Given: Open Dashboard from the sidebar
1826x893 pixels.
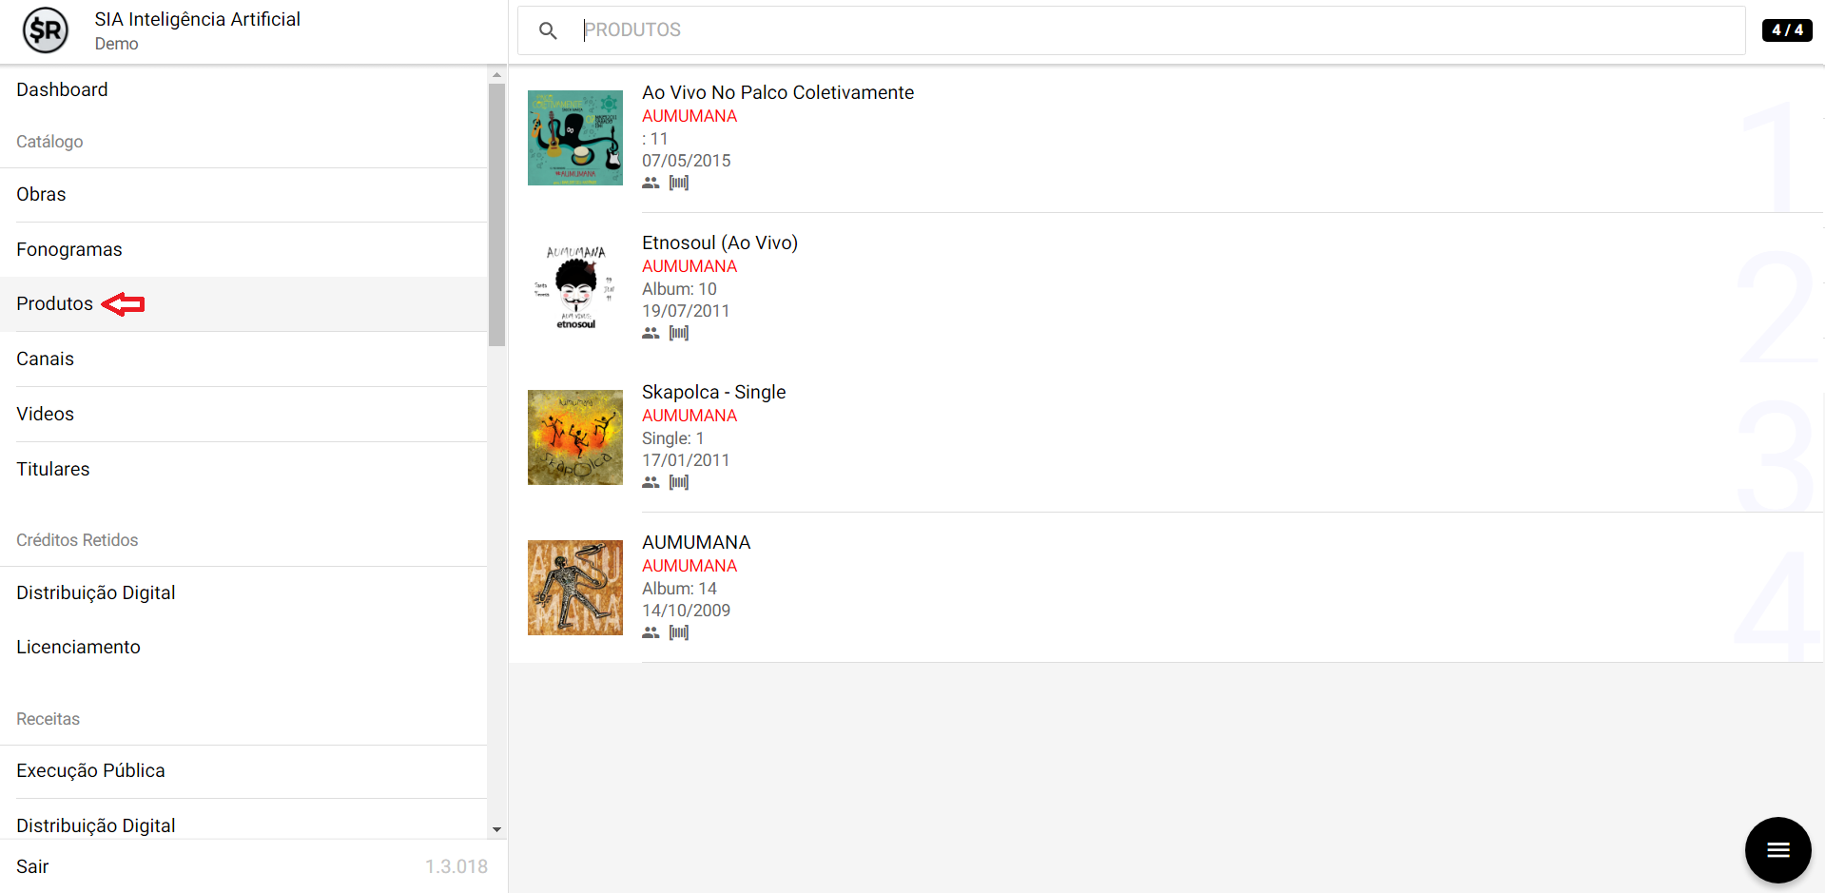Looking at the screenshot, I should 62,89.
